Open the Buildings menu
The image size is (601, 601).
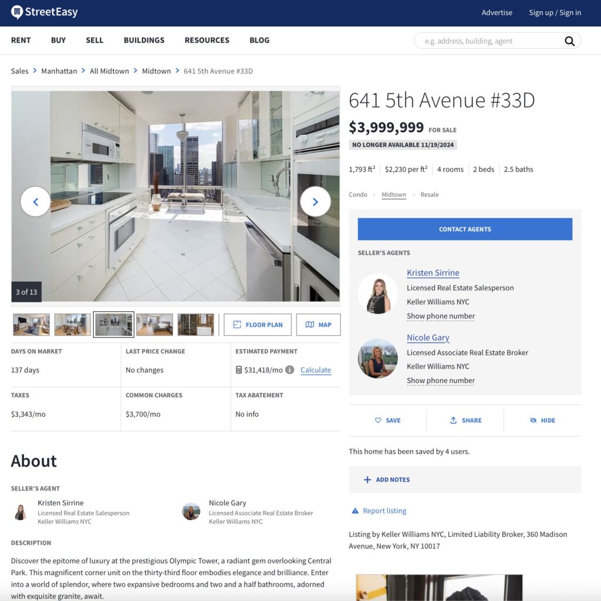[x=144, y=40]
